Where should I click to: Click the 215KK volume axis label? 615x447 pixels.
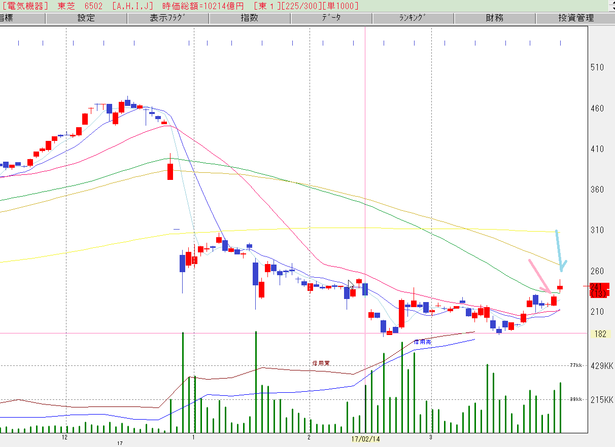click(601, 399)
